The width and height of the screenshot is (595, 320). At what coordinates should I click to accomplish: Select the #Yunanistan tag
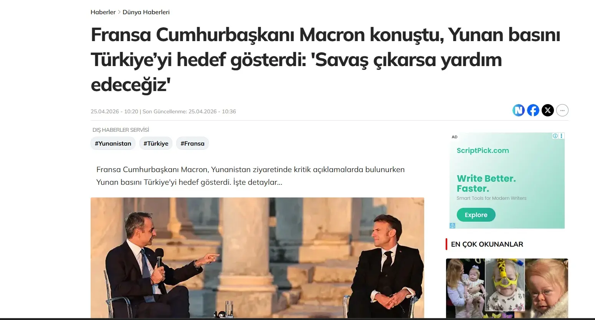pyautogui.click(x=113, y=143)
